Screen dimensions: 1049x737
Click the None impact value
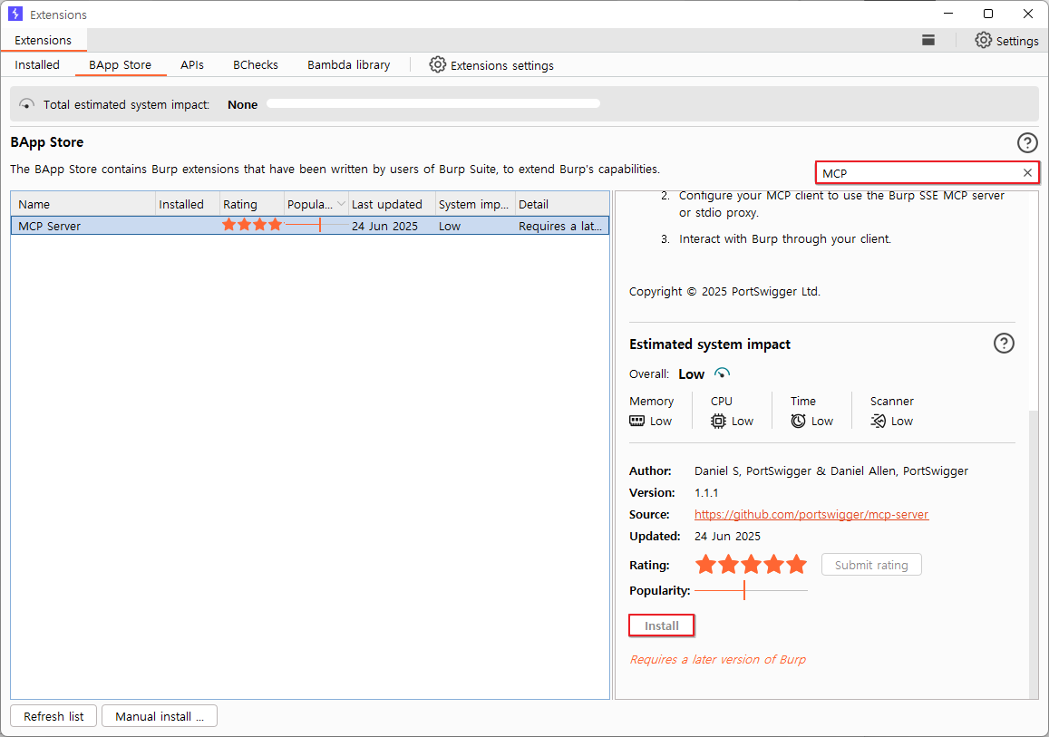[242, 104]
